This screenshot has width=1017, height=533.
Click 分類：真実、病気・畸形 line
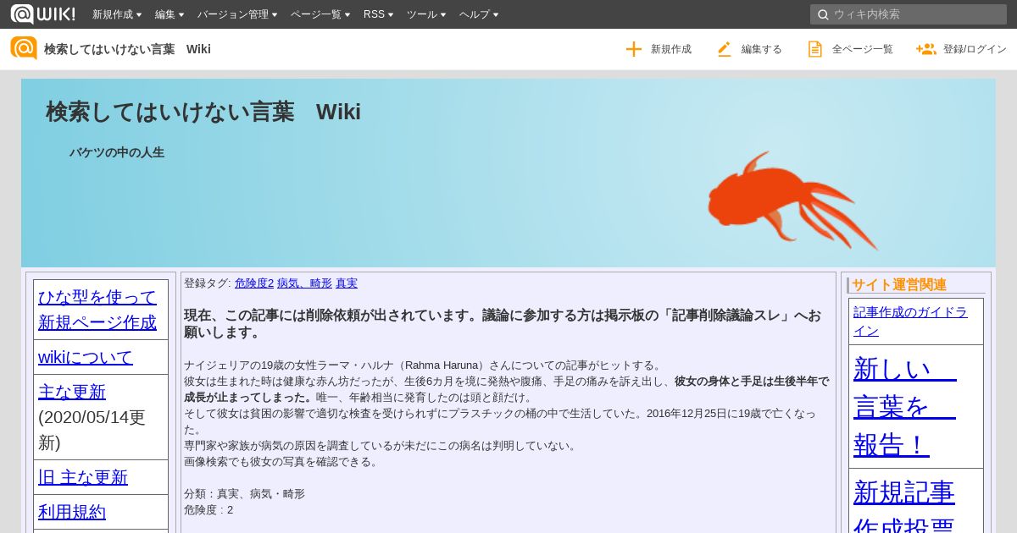pos(244,493)
